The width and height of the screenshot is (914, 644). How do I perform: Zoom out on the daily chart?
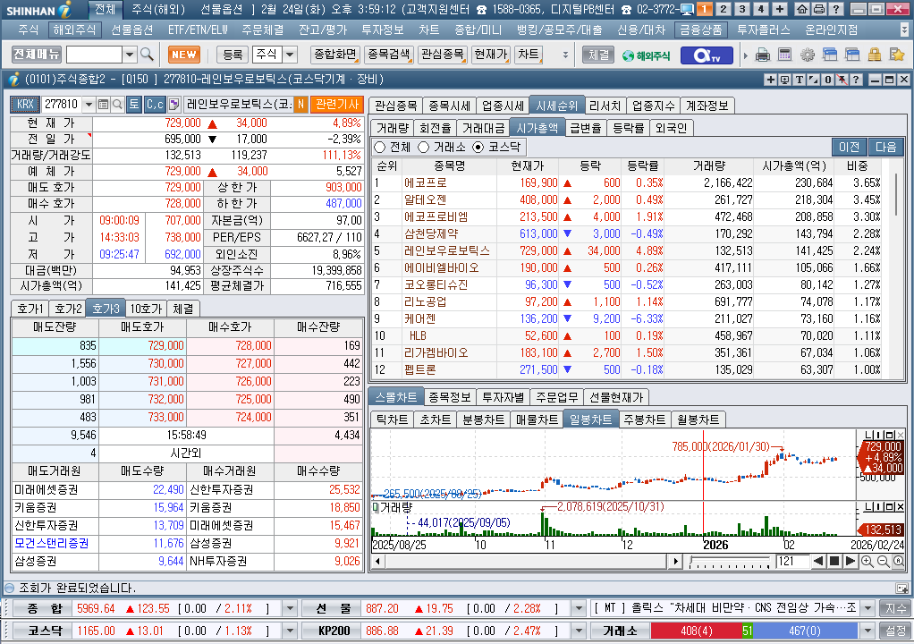point(883,561)
